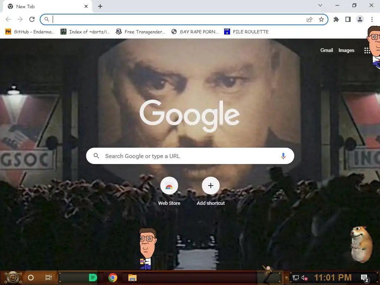Open Chrome's three-dot menu
380x285 pixels.
(372, 19)
